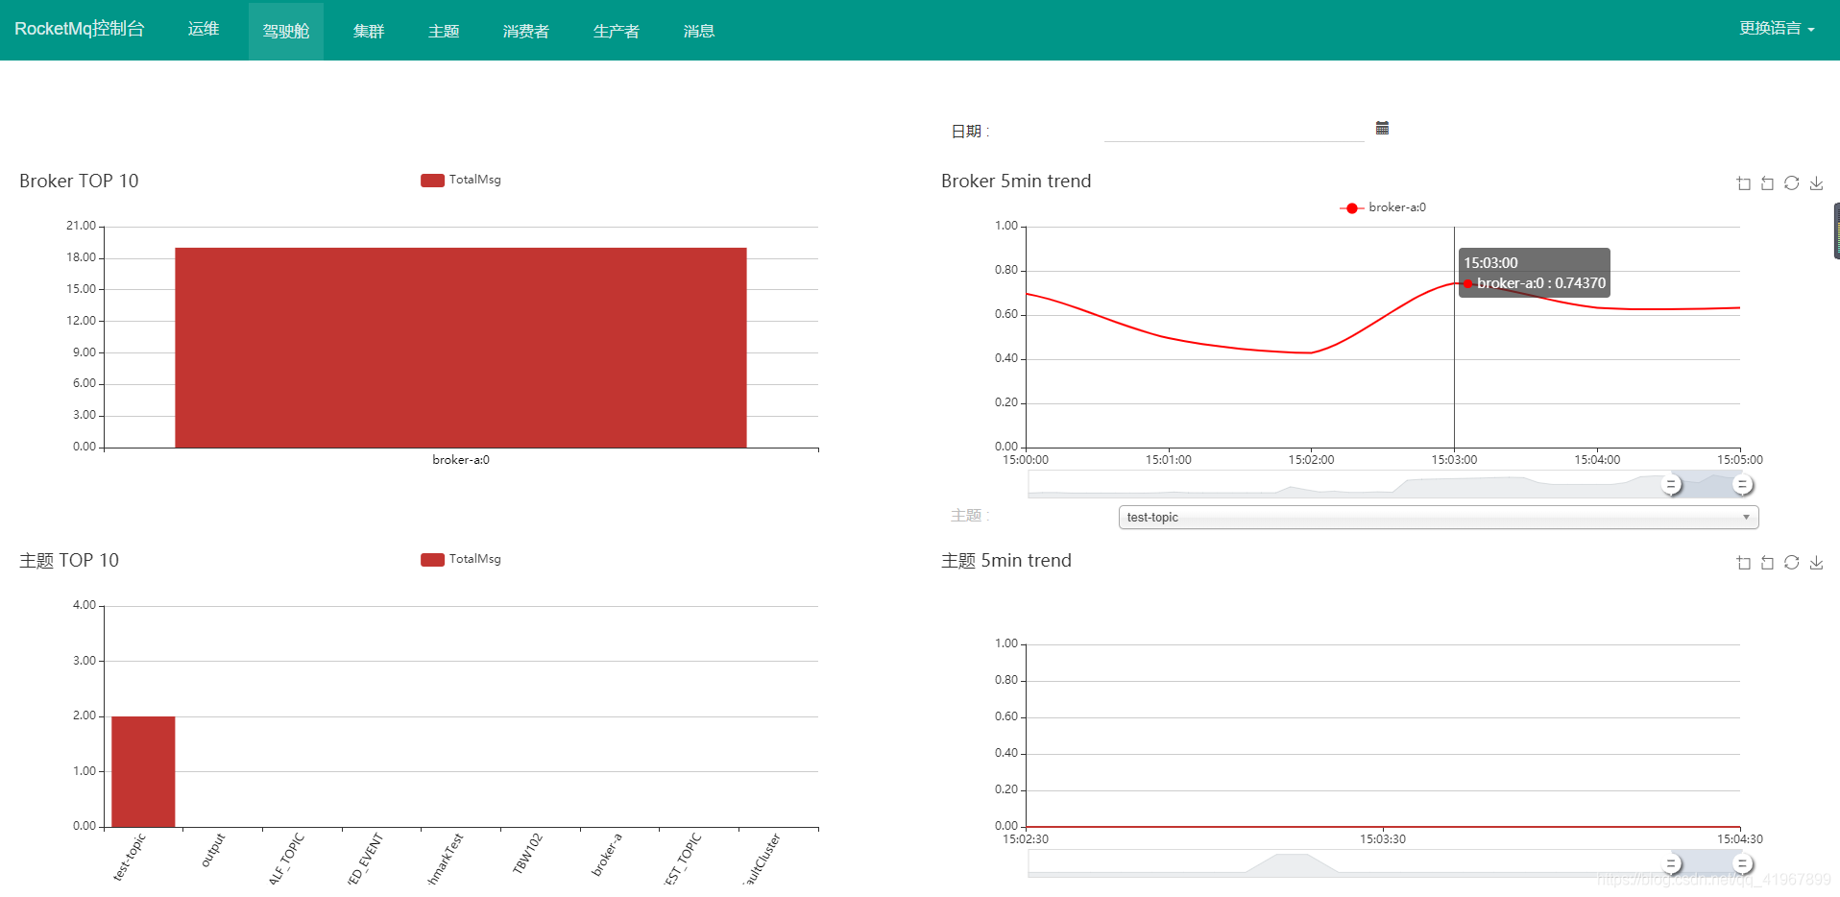1840x897 pixels.
Task: Click right zoom handle of Broker trend slider
Action: click(x=1742, y=485)
